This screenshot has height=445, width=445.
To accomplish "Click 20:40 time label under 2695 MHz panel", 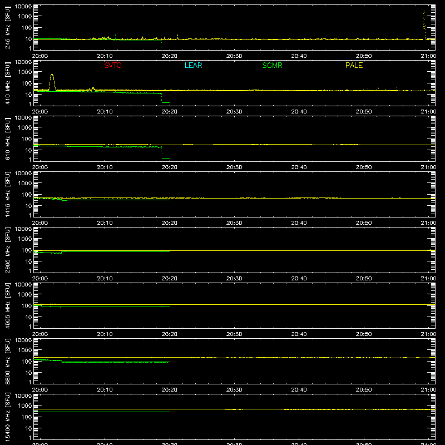I will 299,279.
